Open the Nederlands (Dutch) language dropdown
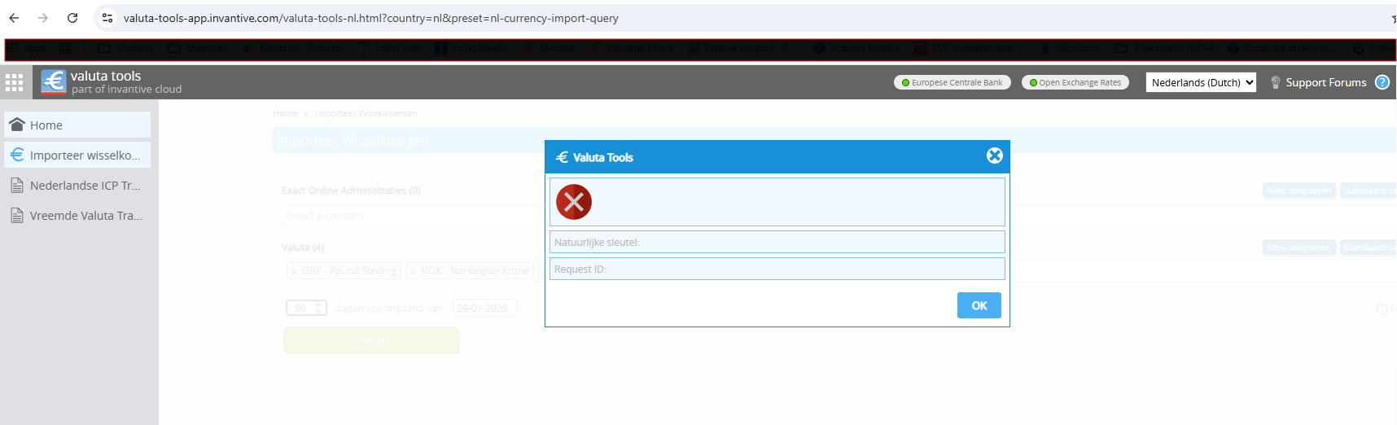 (1201, 82)
